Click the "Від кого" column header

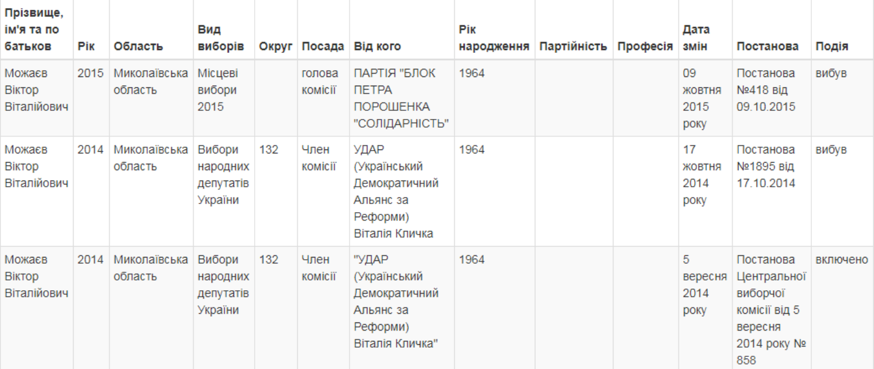pos(377,47)
